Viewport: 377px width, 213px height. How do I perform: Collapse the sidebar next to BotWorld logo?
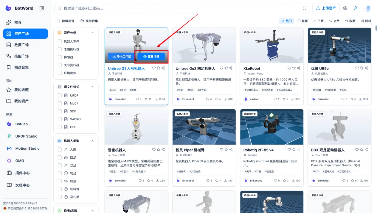point(42,8)
